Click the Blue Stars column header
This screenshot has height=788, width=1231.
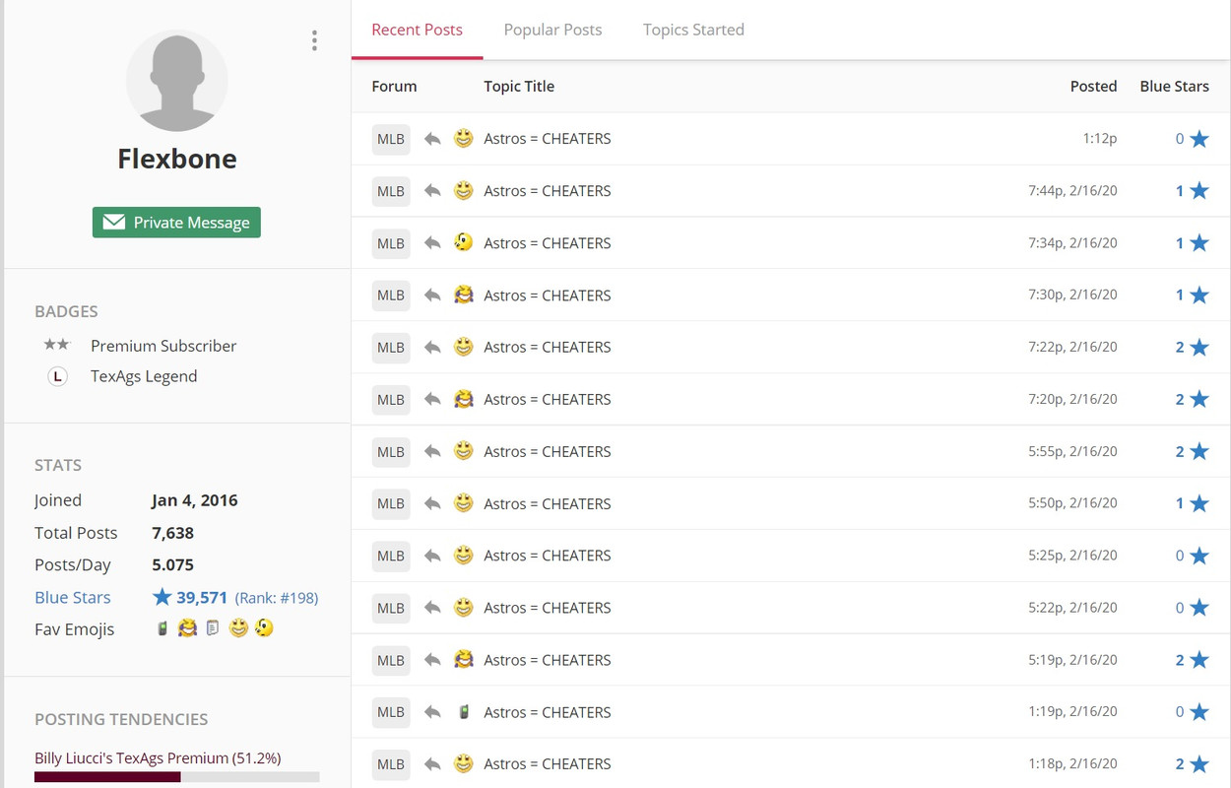pos(1174,86)
